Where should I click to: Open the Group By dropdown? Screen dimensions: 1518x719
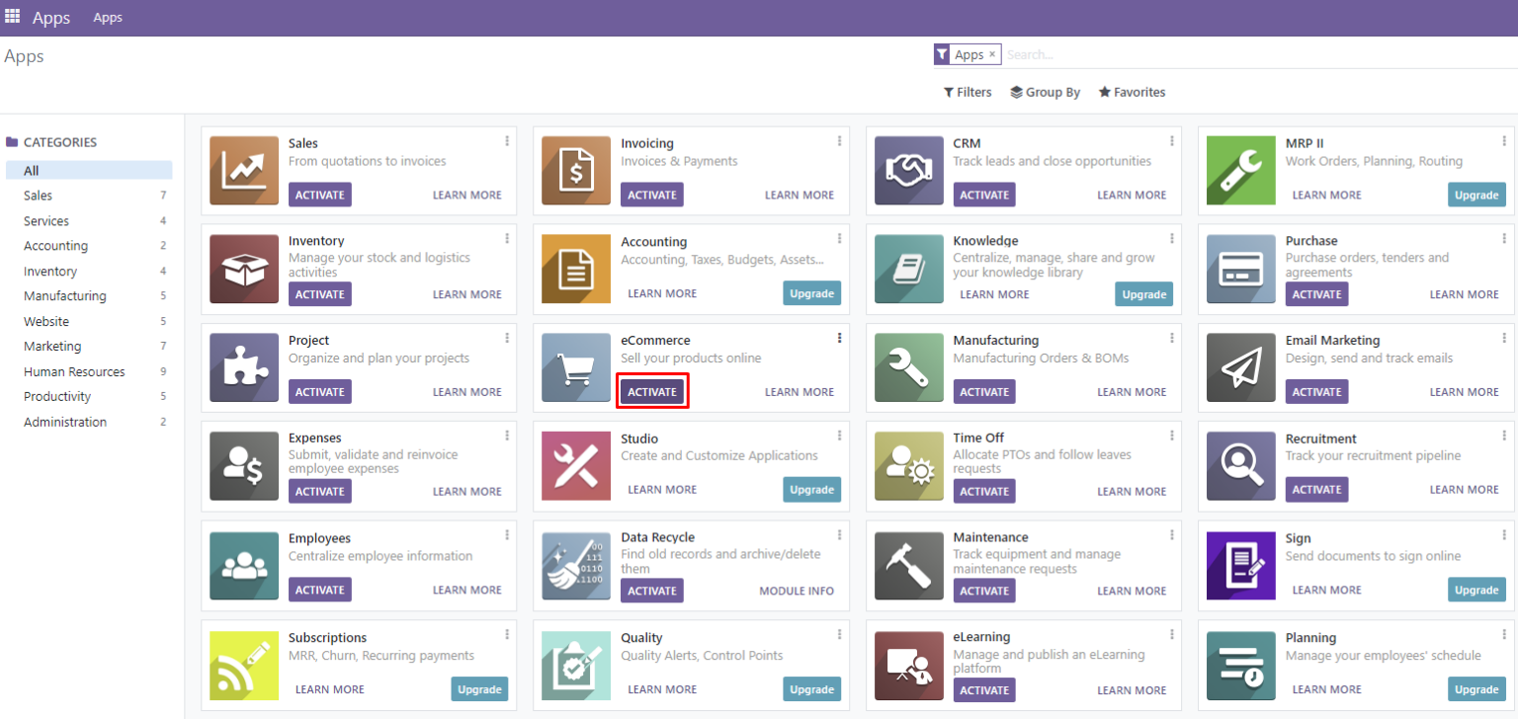(x=1045, y=91)
